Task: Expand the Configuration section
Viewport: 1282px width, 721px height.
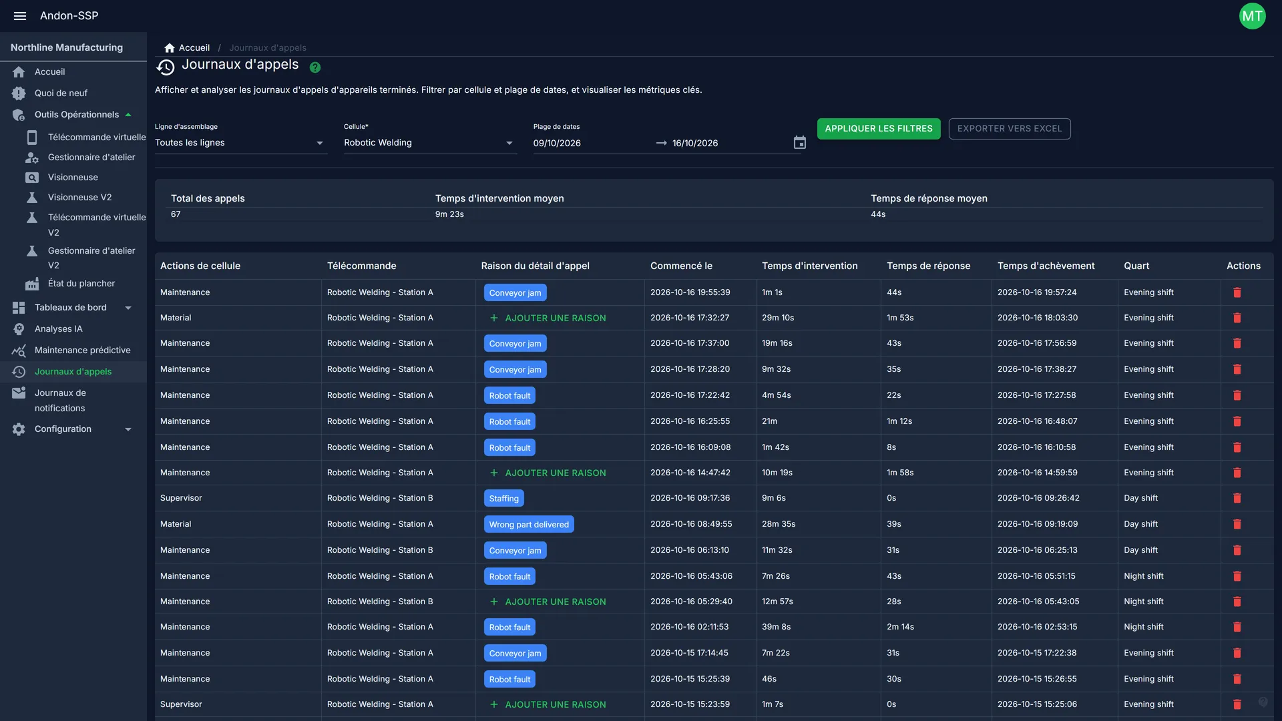Action: click(x=73, y=429)
